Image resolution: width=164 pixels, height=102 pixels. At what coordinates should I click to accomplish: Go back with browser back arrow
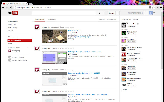tap(3, 7)
